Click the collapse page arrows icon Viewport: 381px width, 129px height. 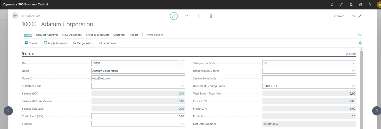click(x=360, y=16)
